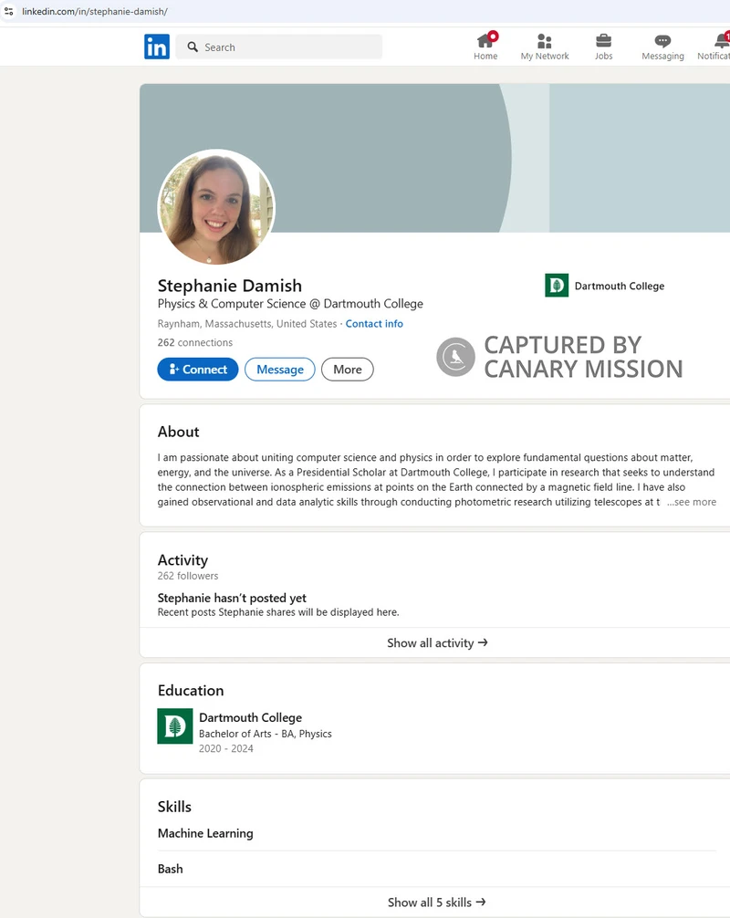View Stephanie Damish's profile photo
The width and height of the screenshot is (730, 918).
pos(216,207)
